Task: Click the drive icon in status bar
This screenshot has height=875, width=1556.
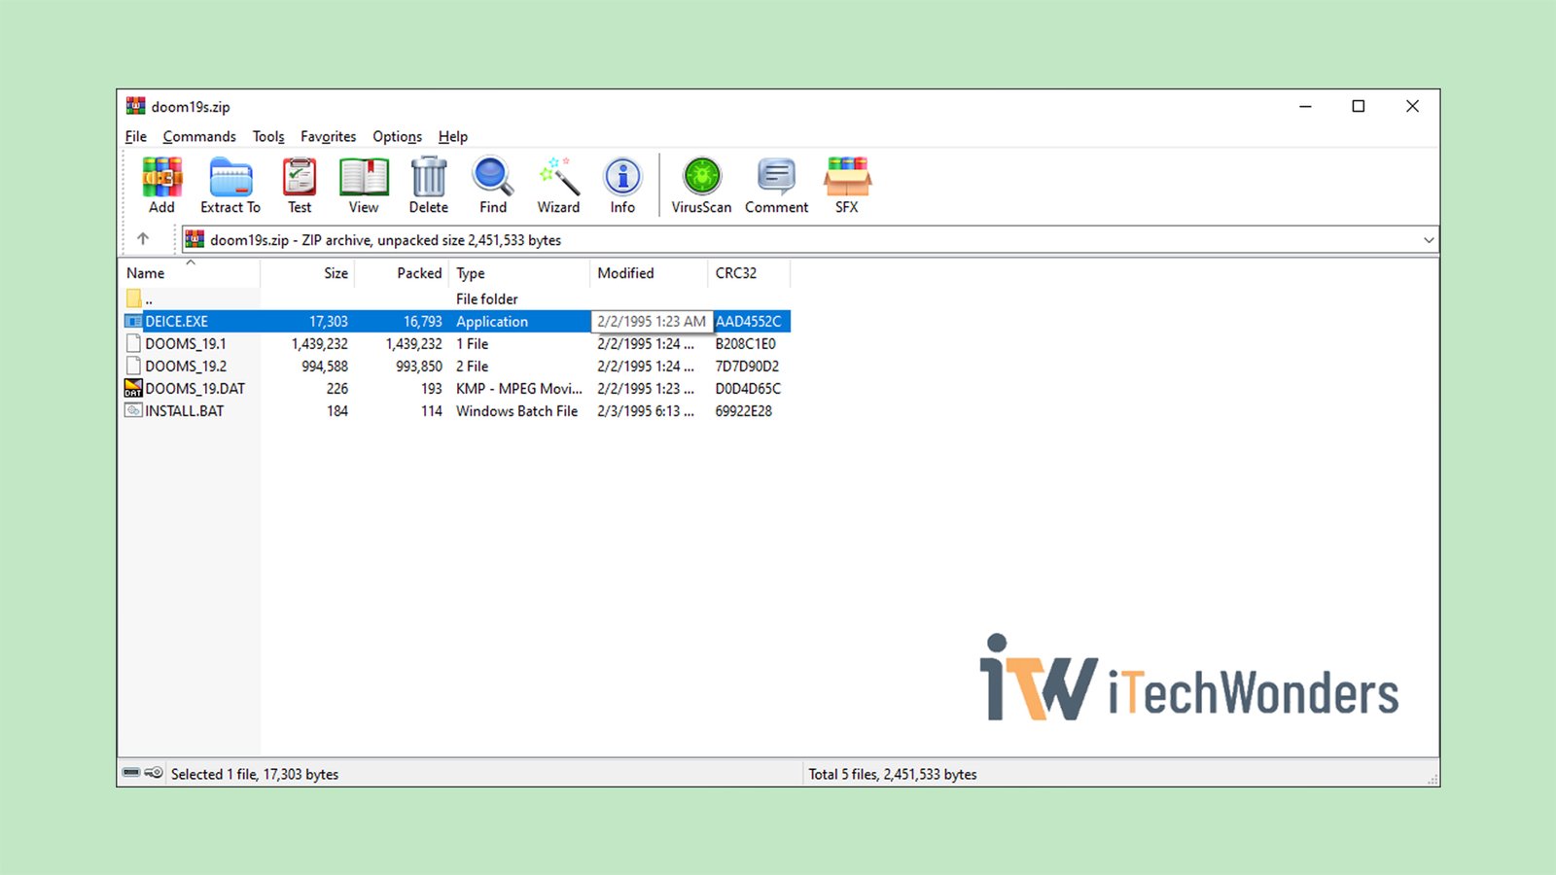Action: pyautogui.click(x=131, y=774)
